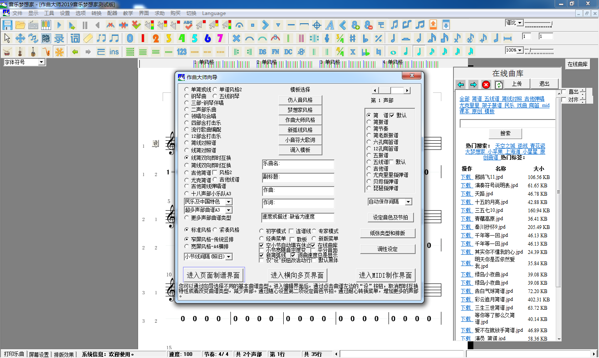Select the arrow pointer tool
The height and width of the screenshot is (358, 599).
click(7, 38)
